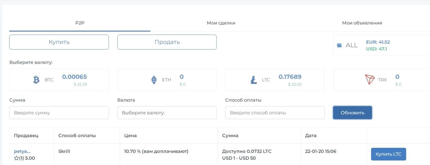The height and width of the screenshot is (165, 430).
Task: Click the wallet icon beside ALL
Action: (339, 45)
